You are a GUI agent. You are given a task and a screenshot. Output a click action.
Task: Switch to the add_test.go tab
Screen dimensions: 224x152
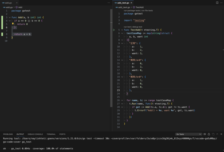pos(123,3)
